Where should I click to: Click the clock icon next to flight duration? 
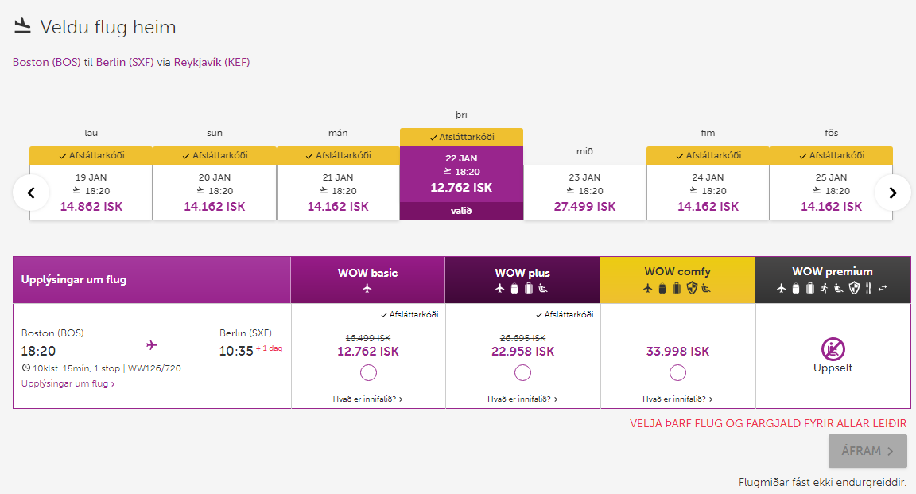point(26,368)
